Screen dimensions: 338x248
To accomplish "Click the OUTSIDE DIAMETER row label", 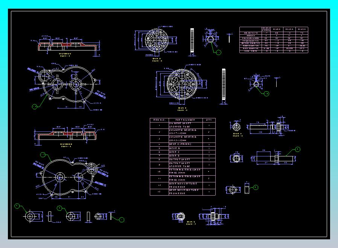I will point(251,43).
